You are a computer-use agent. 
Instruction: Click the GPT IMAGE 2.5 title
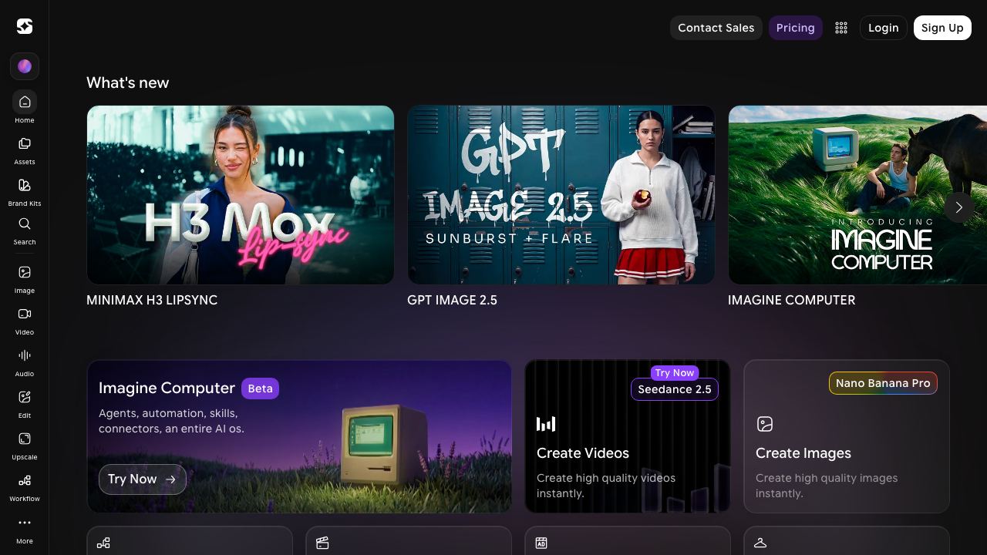[452, 300]
